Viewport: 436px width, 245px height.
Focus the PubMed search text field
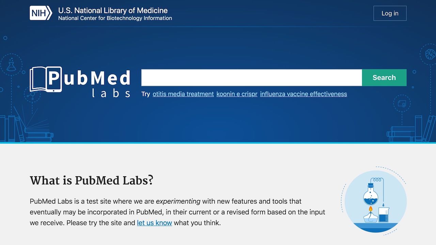(251, 78)
